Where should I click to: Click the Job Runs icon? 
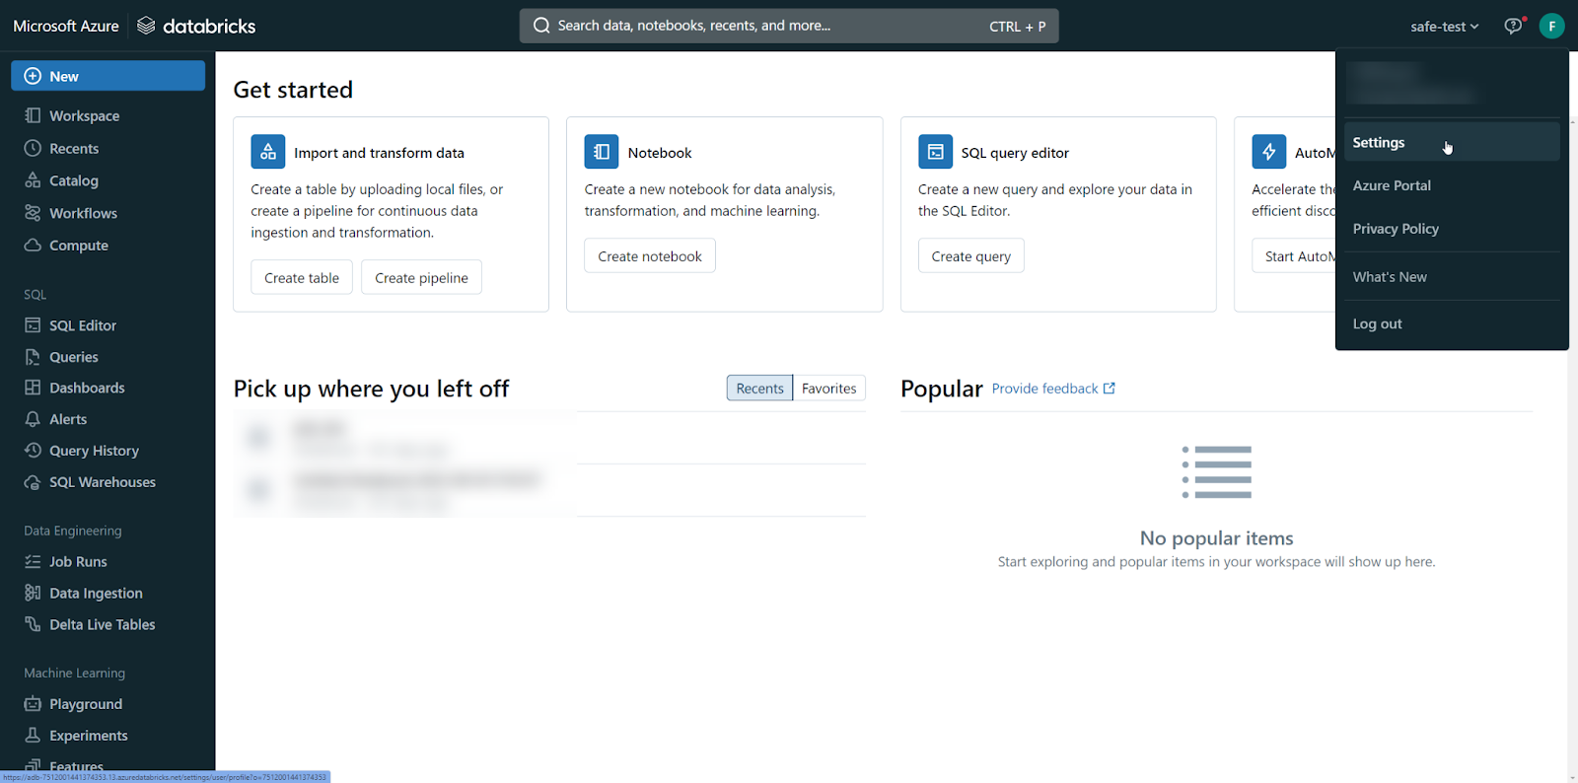33,561
